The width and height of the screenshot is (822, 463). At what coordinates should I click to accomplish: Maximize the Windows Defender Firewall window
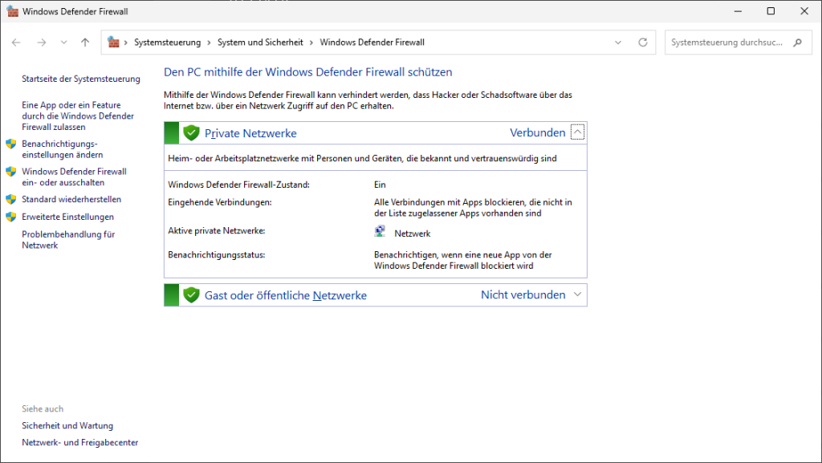pos(771,11)
